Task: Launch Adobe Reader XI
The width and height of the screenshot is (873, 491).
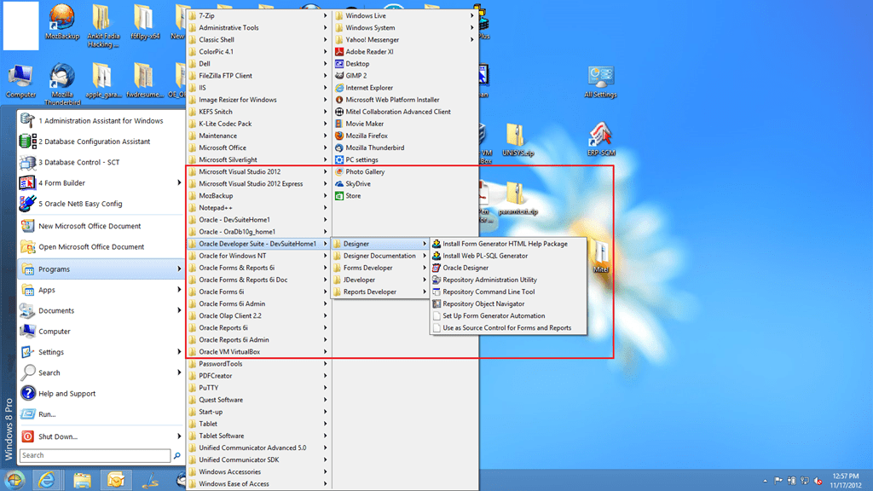Action: (x=405, y=52)
